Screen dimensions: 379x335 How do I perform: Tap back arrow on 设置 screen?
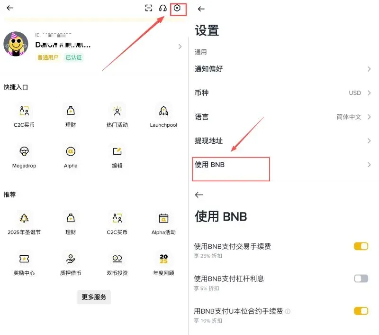[201, 9]
